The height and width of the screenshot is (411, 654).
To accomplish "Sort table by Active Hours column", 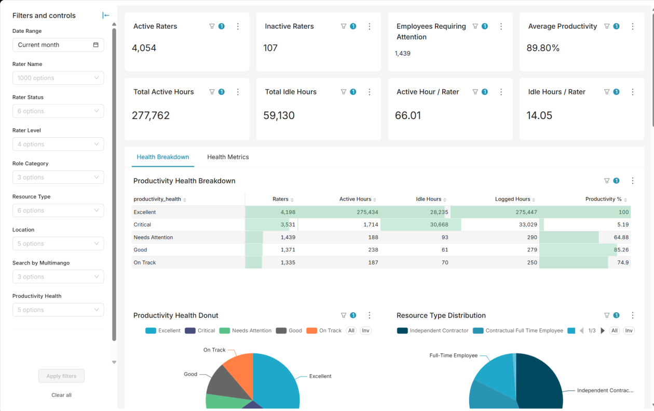I will tap(358, 200).
